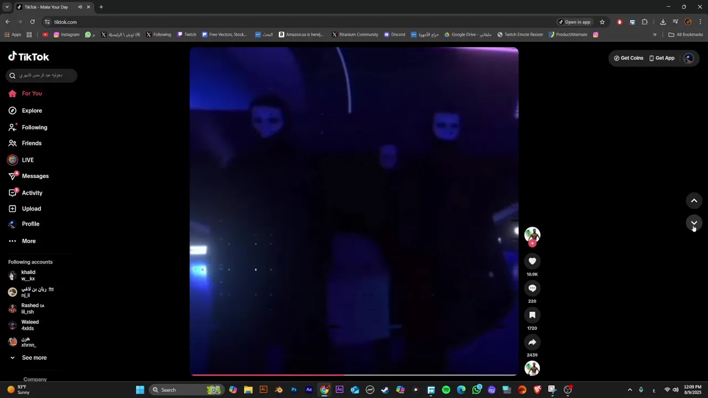
Task: Open Steam from the taskbar
Action: click(385, 390)
